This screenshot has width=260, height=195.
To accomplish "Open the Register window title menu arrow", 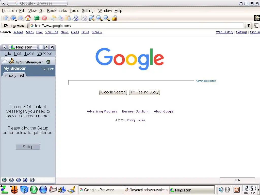I will [x=4, y=47].
